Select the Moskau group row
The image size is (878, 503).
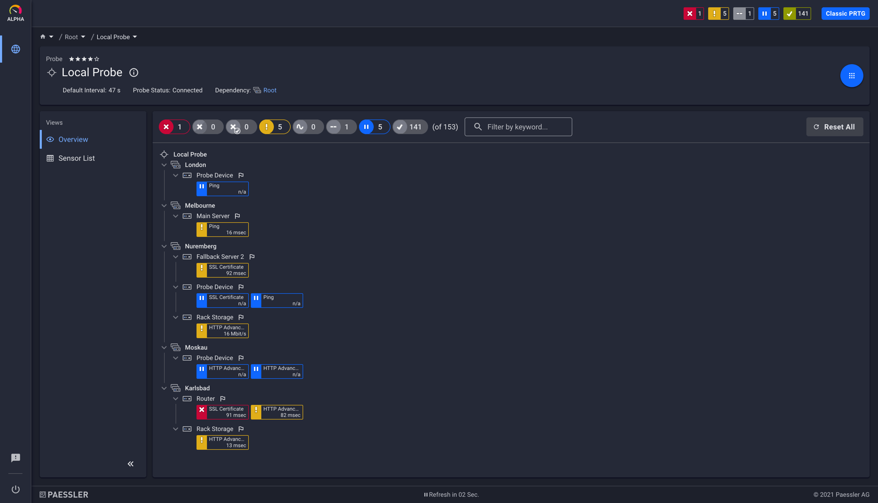coord(196,348)
